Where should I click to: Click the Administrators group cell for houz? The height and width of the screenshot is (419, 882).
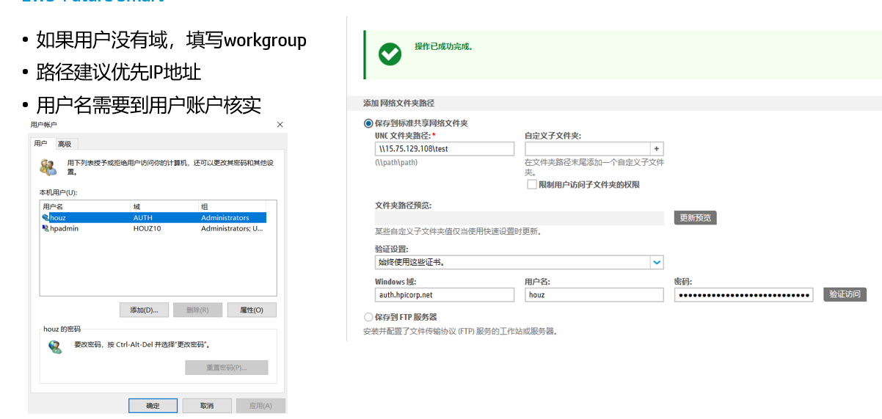click(x=225, y=218)
